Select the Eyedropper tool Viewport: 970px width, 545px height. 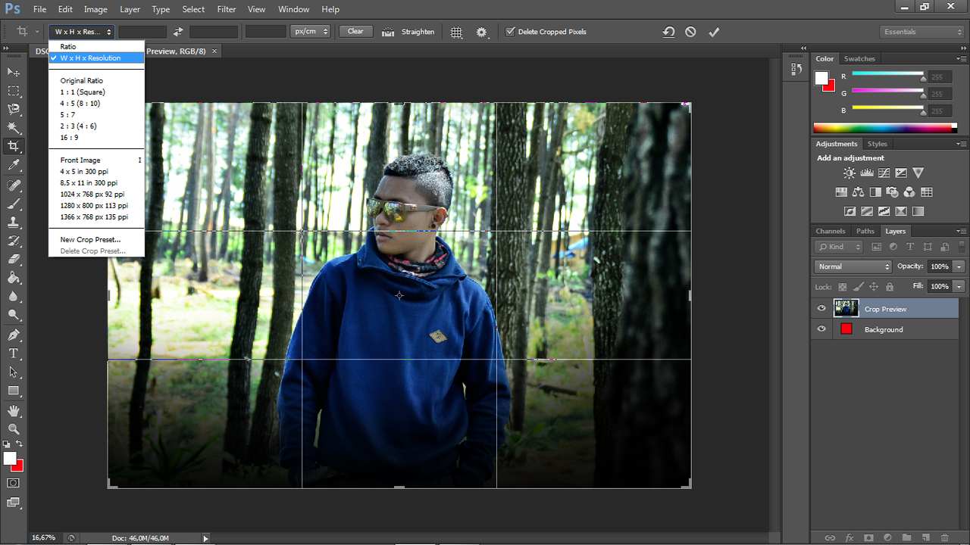[14, 165]
